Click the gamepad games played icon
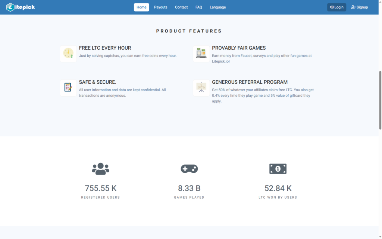The image size is (382, 239). (189, 169)
